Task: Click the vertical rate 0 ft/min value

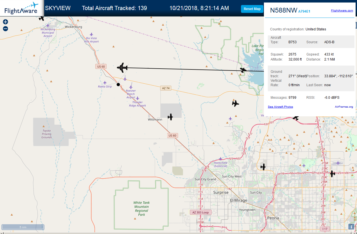Action: click(x=294, y=85)
